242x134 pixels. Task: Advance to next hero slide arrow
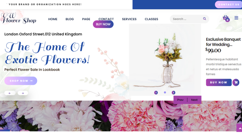[23, 93]
